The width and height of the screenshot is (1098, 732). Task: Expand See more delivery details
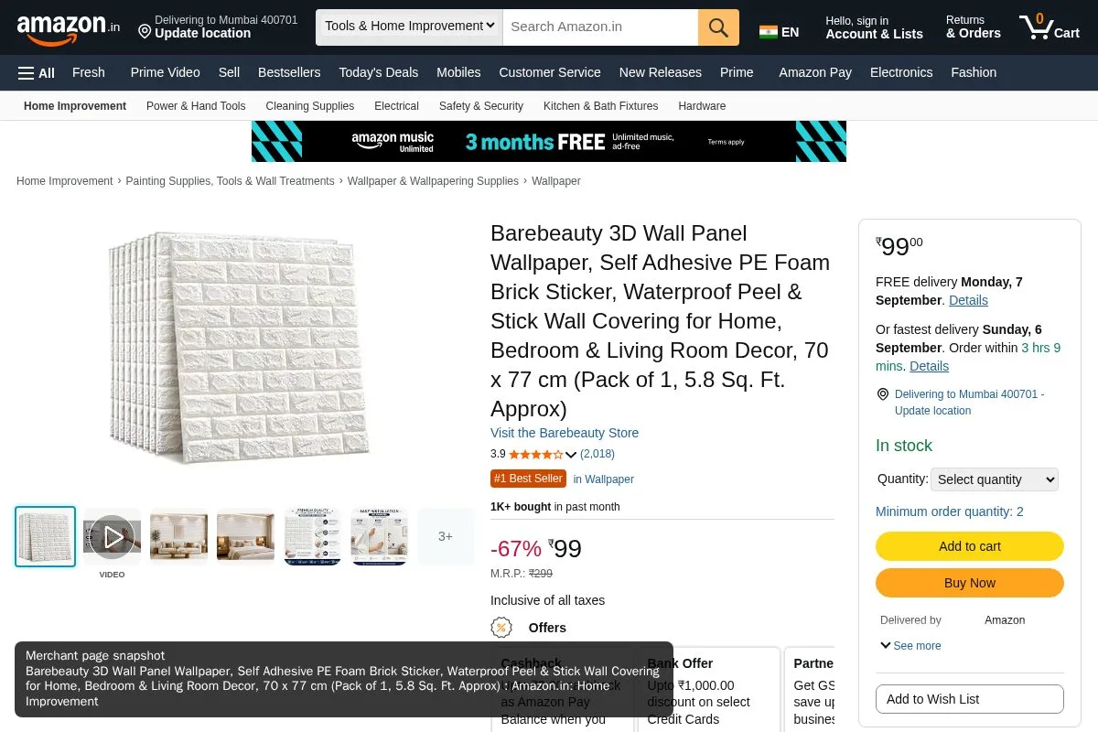[x=910, y=646]
